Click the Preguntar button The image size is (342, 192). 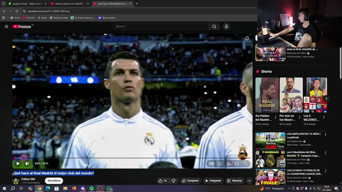point(213,181)
